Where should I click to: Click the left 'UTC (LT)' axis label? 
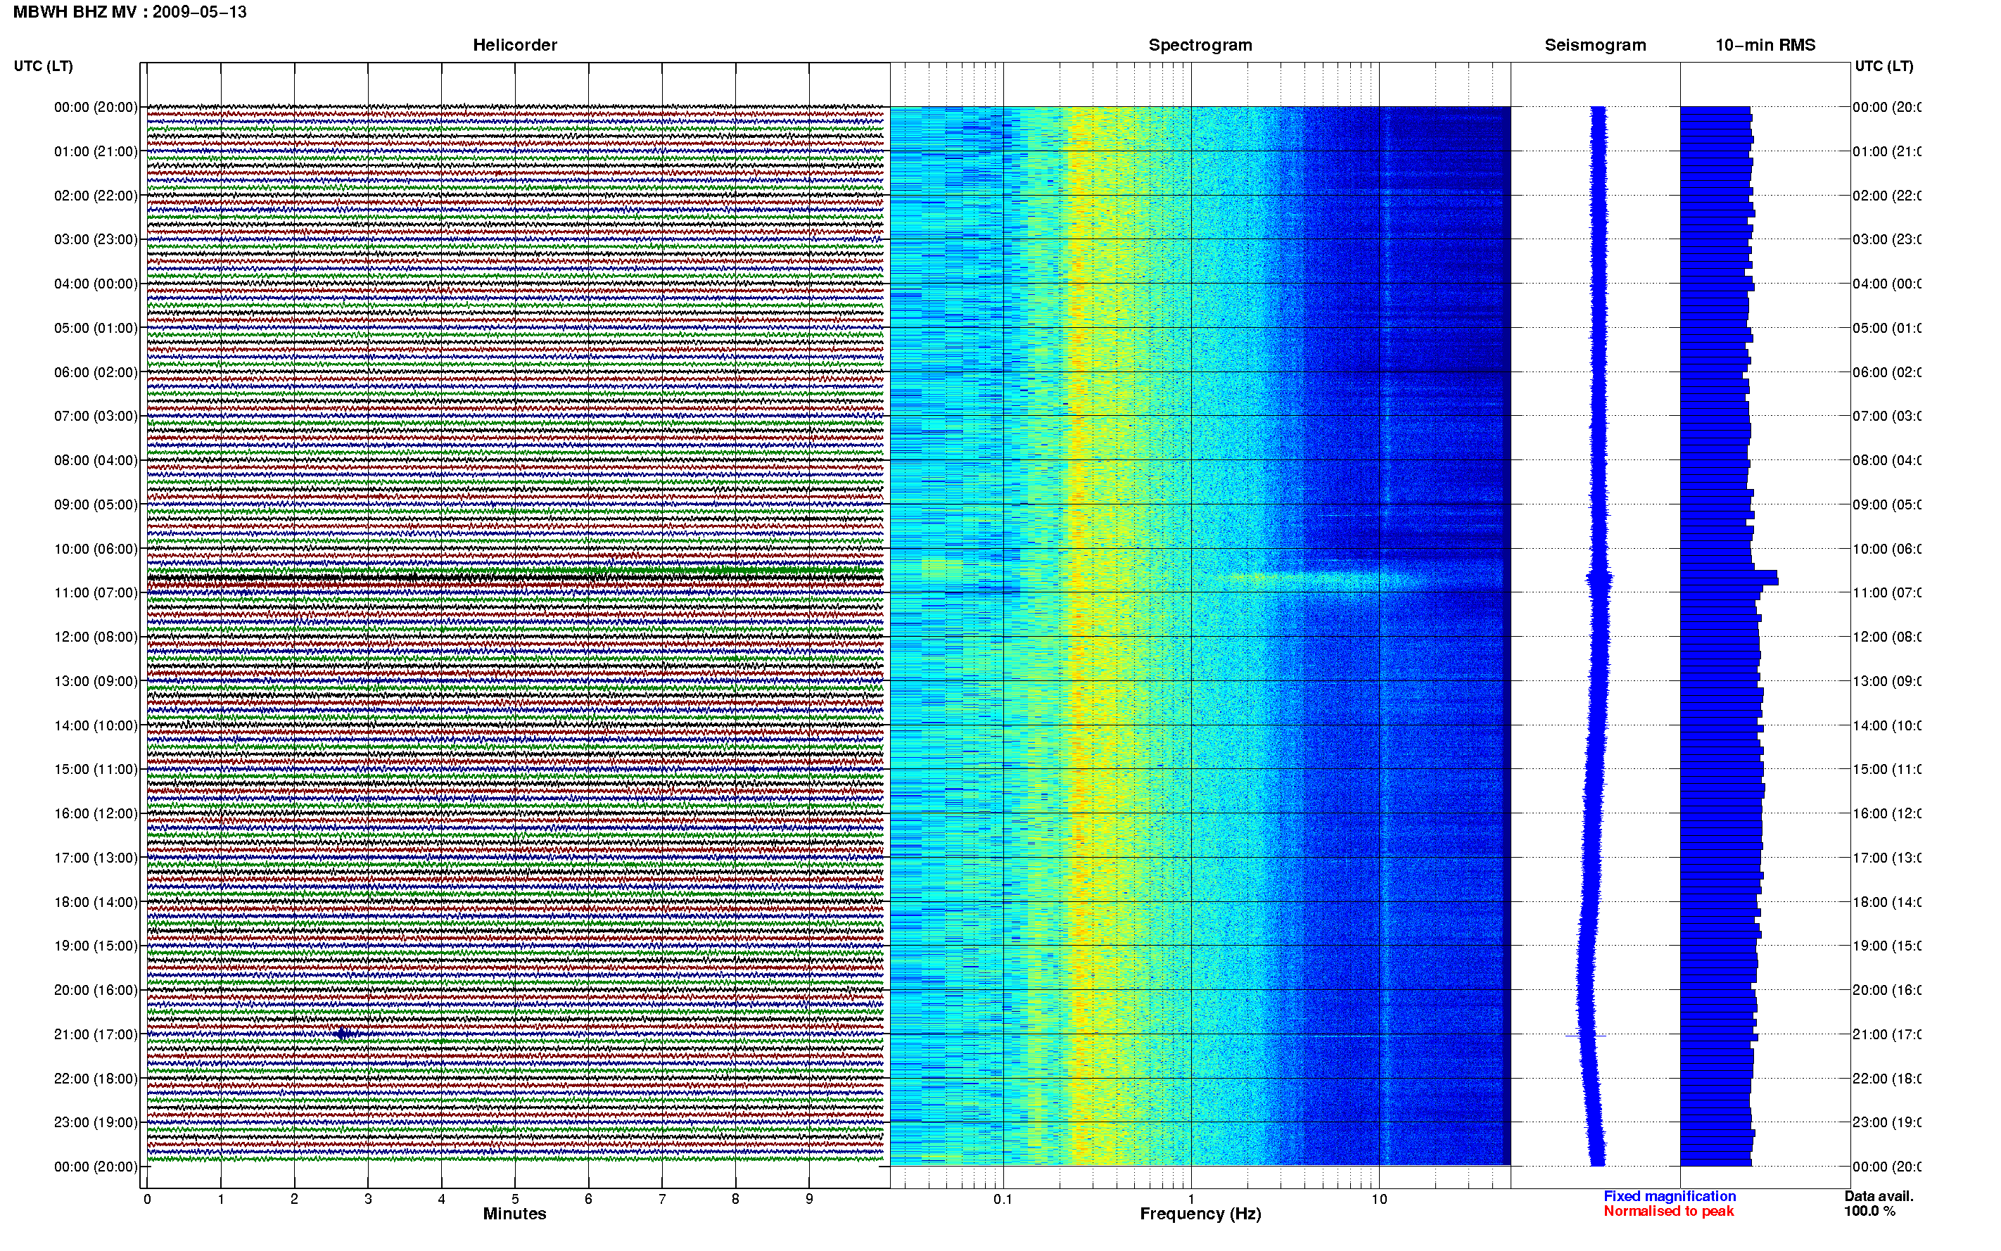tap(43, 66)
